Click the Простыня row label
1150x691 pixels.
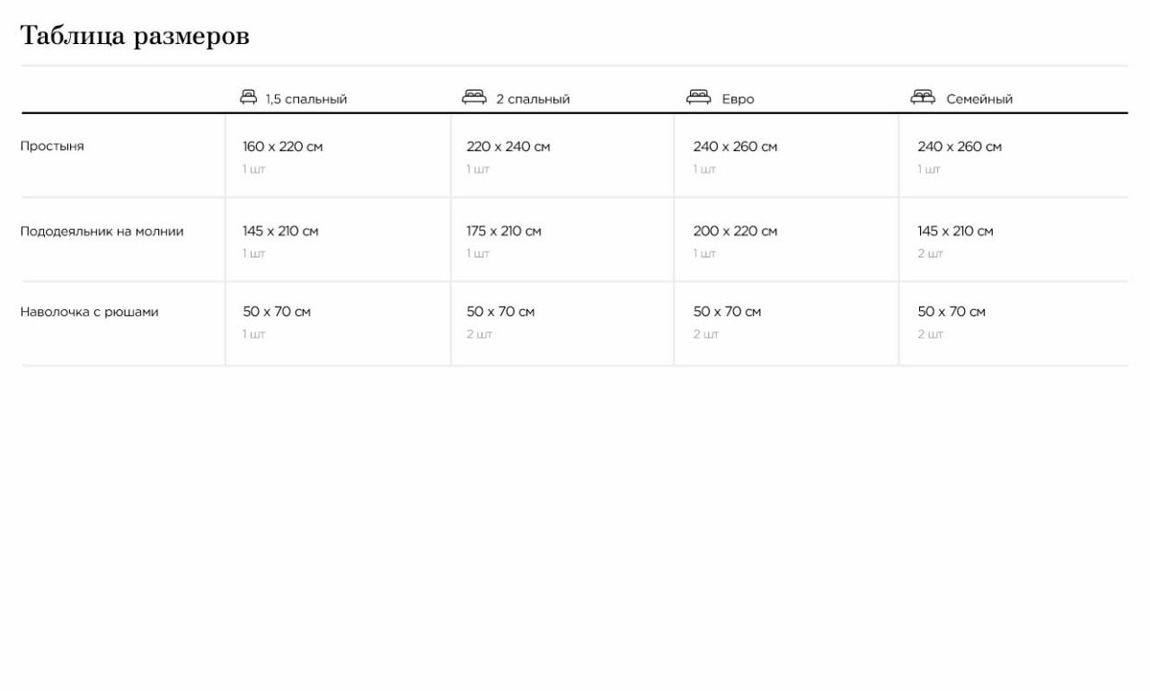[x=52, y=146]
